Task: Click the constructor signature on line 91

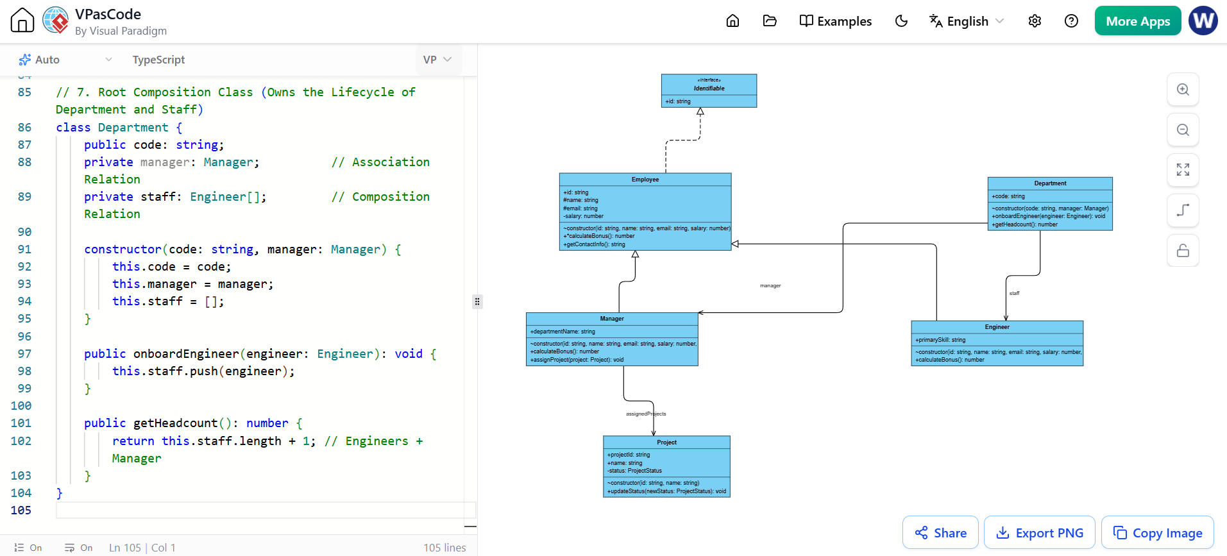Action: coord(243,249)
